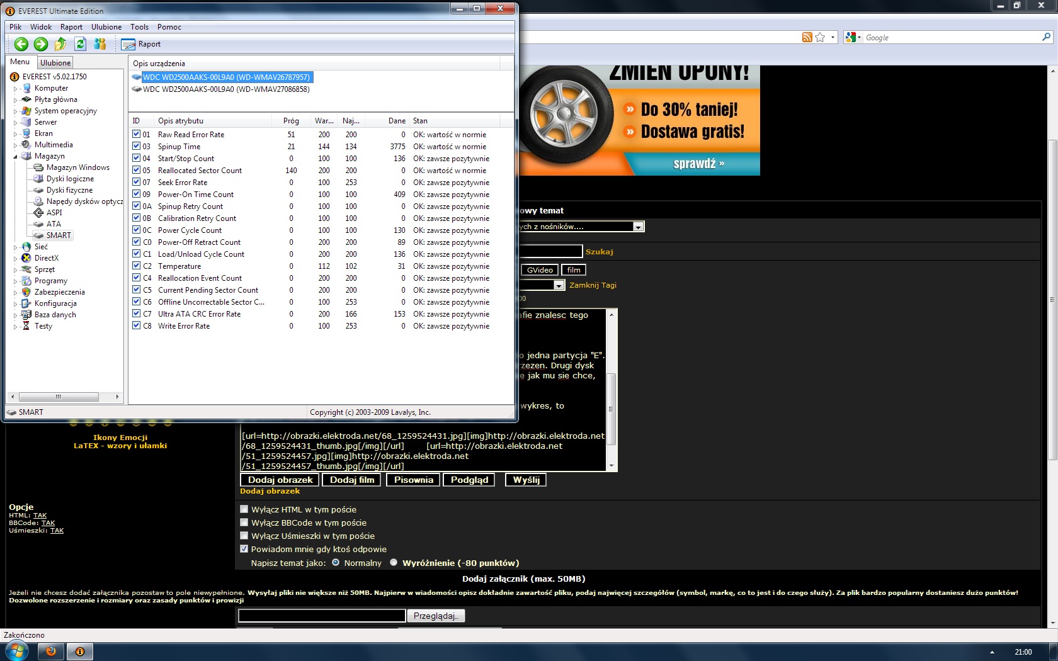1058x661 pixels.
Task: Open the Tools menu
Action: click(x=139, y=27)
